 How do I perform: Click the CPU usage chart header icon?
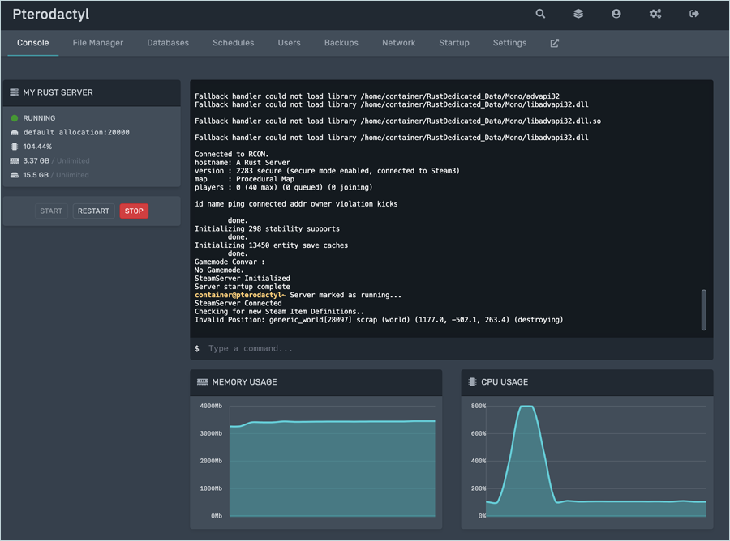(473, 382)
